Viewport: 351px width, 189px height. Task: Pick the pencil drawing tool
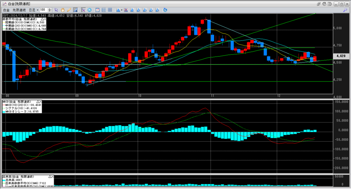click(69, 10)
